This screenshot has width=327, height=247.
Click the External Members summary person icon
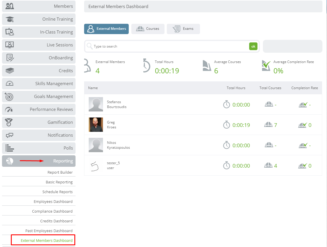click(x=88, y=66)
